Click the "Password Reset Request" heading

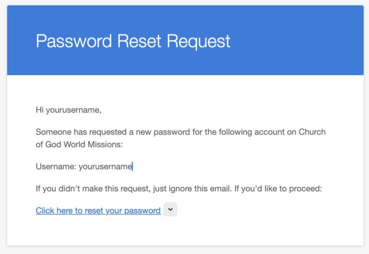(x=133, y=41)
